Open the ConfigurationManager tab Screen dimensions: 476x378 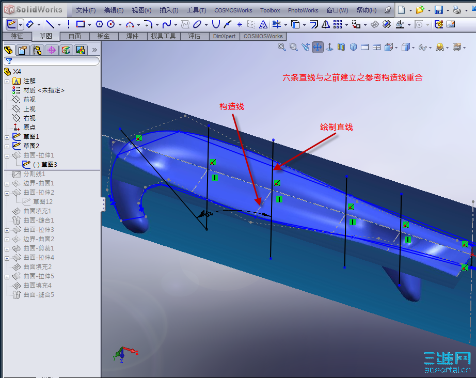click(37, 50)
